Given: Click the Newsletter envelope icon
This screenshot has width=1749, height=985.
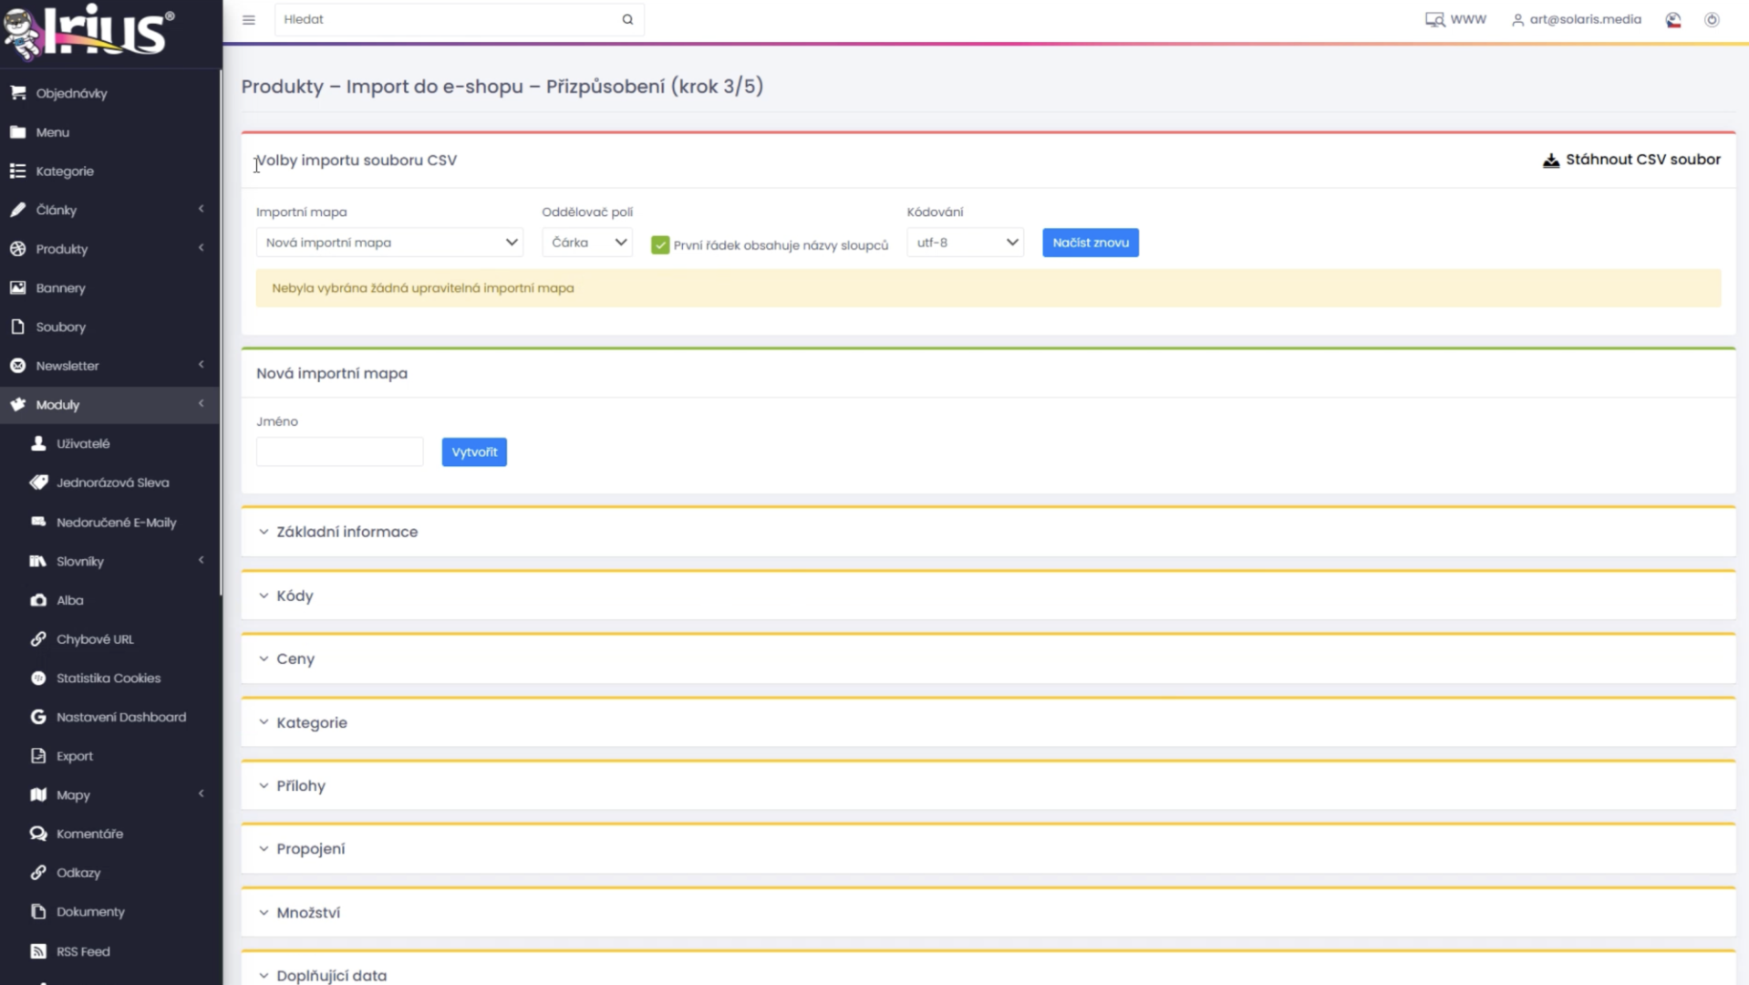Looking at the screenshot, I should 17,366.
